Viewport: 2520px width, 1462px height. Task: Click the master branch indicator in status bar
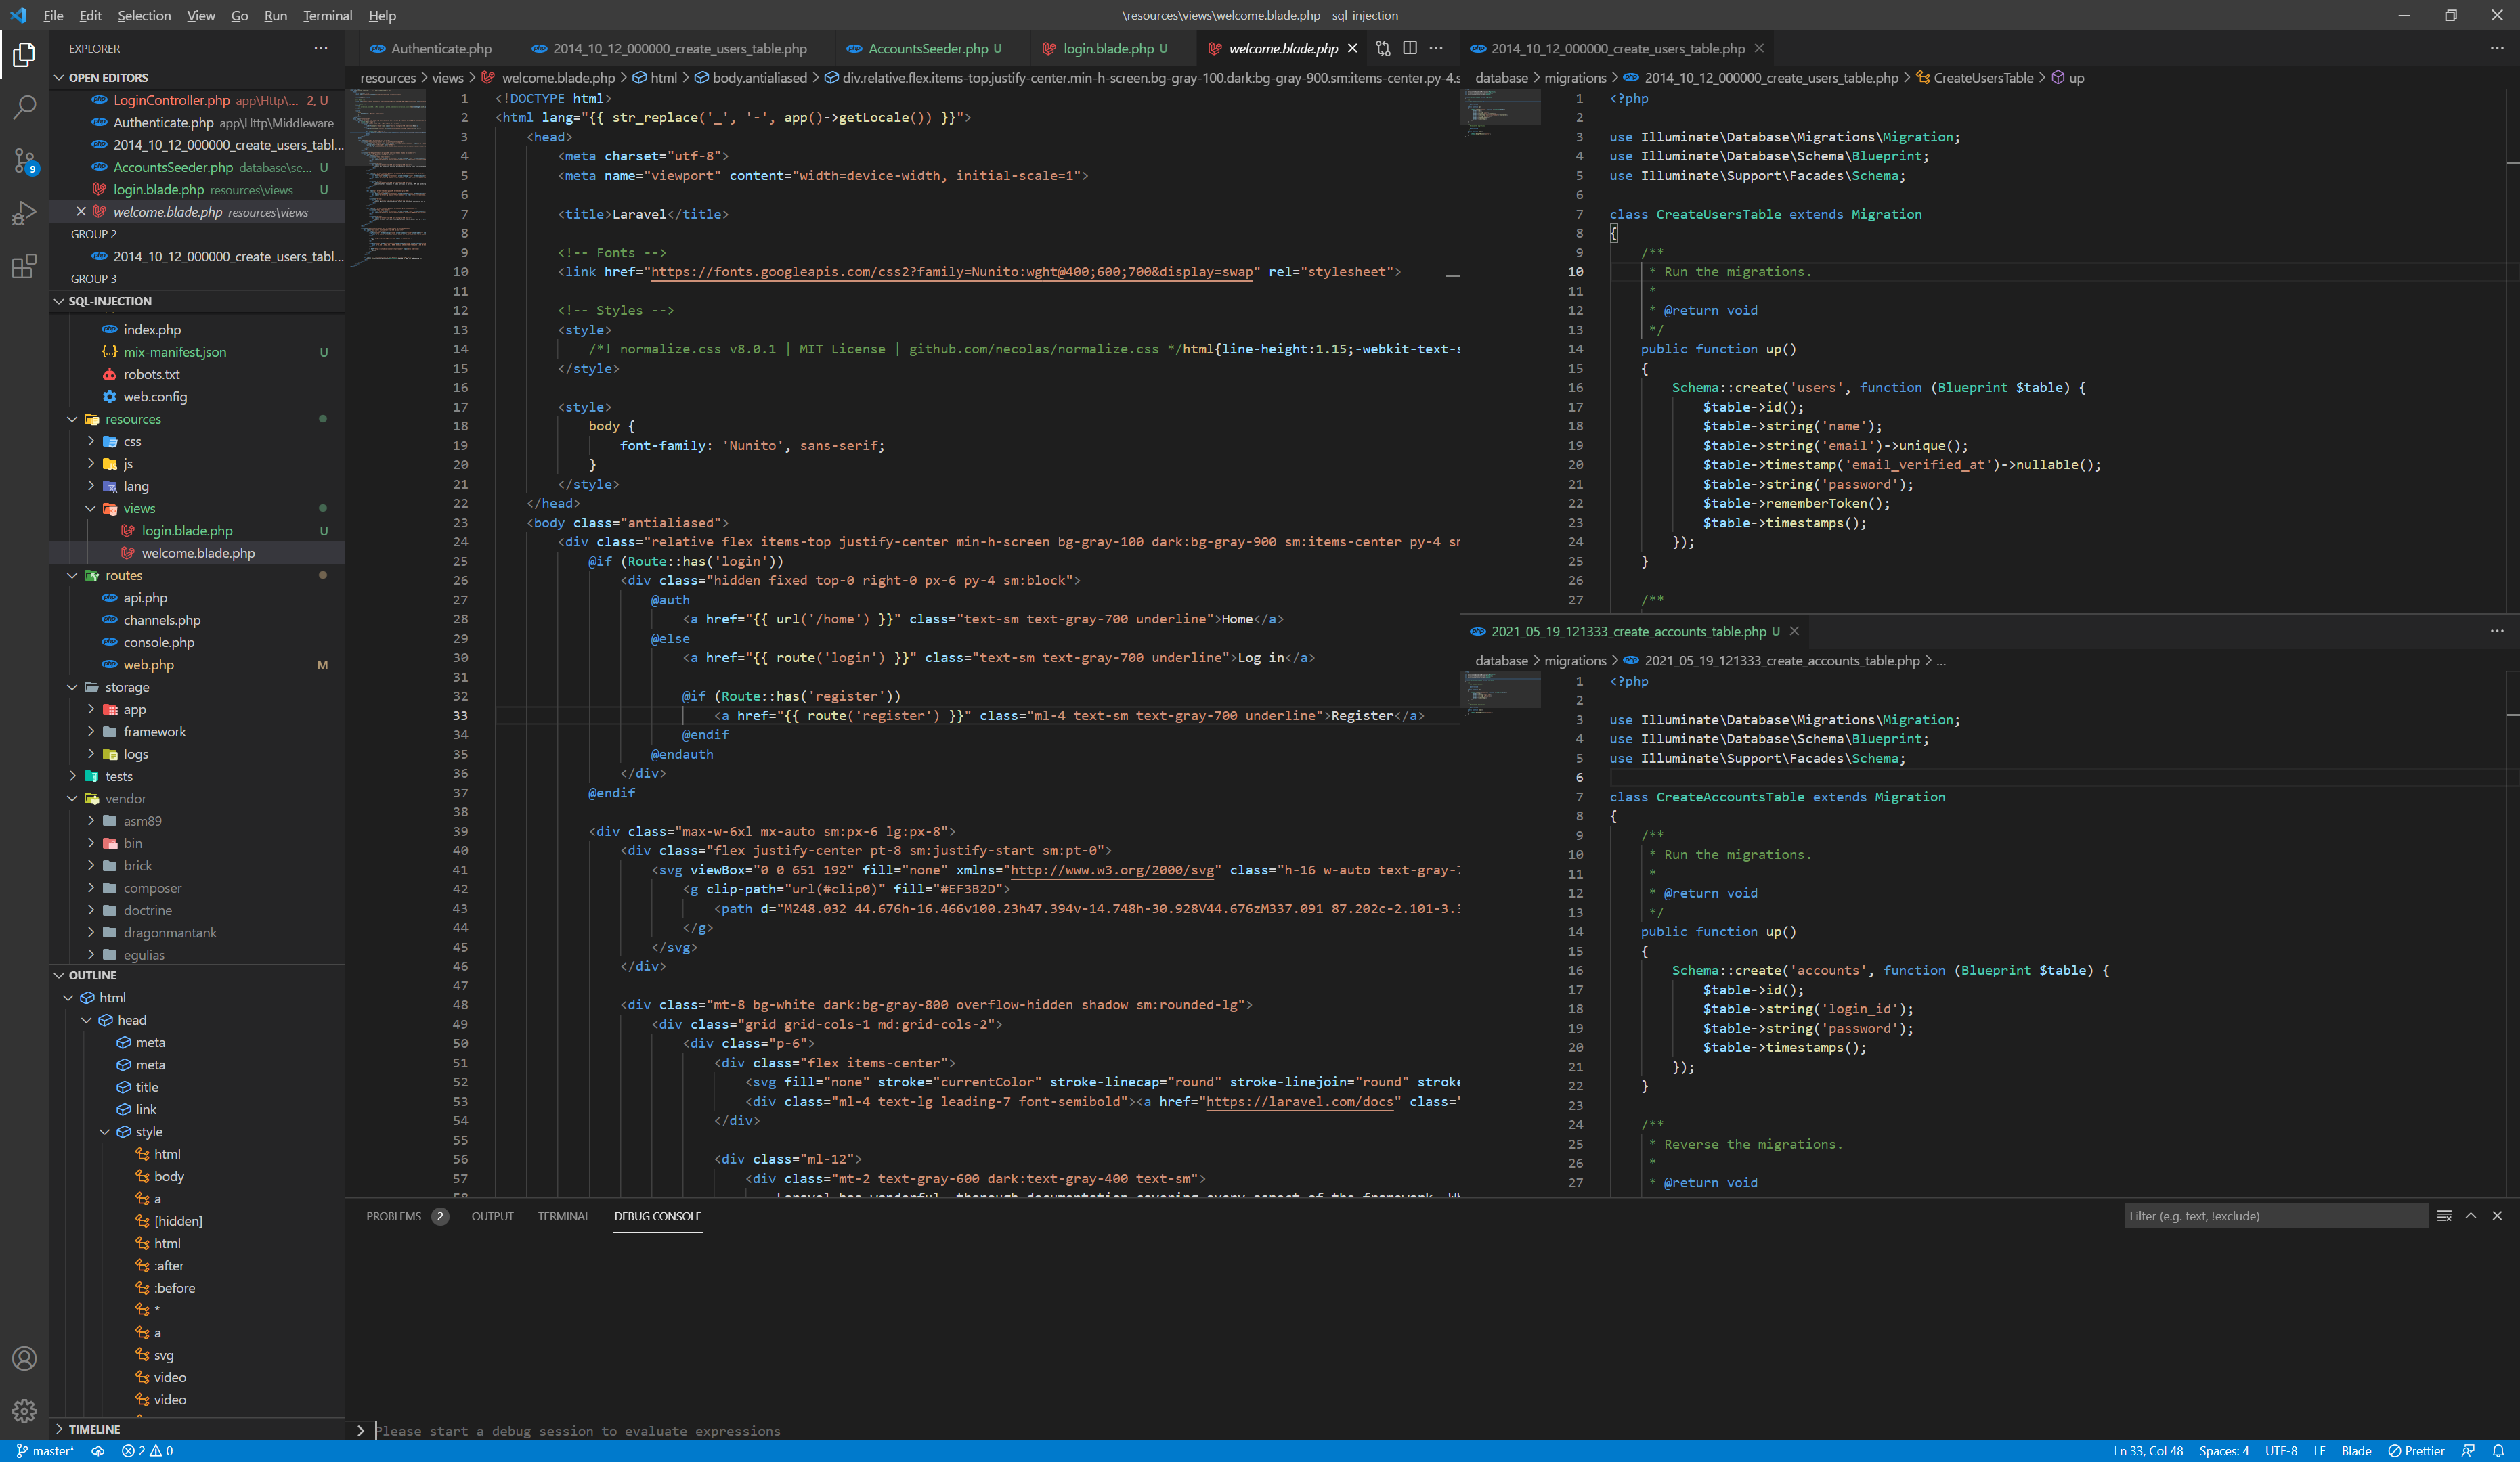point(46,1450)
